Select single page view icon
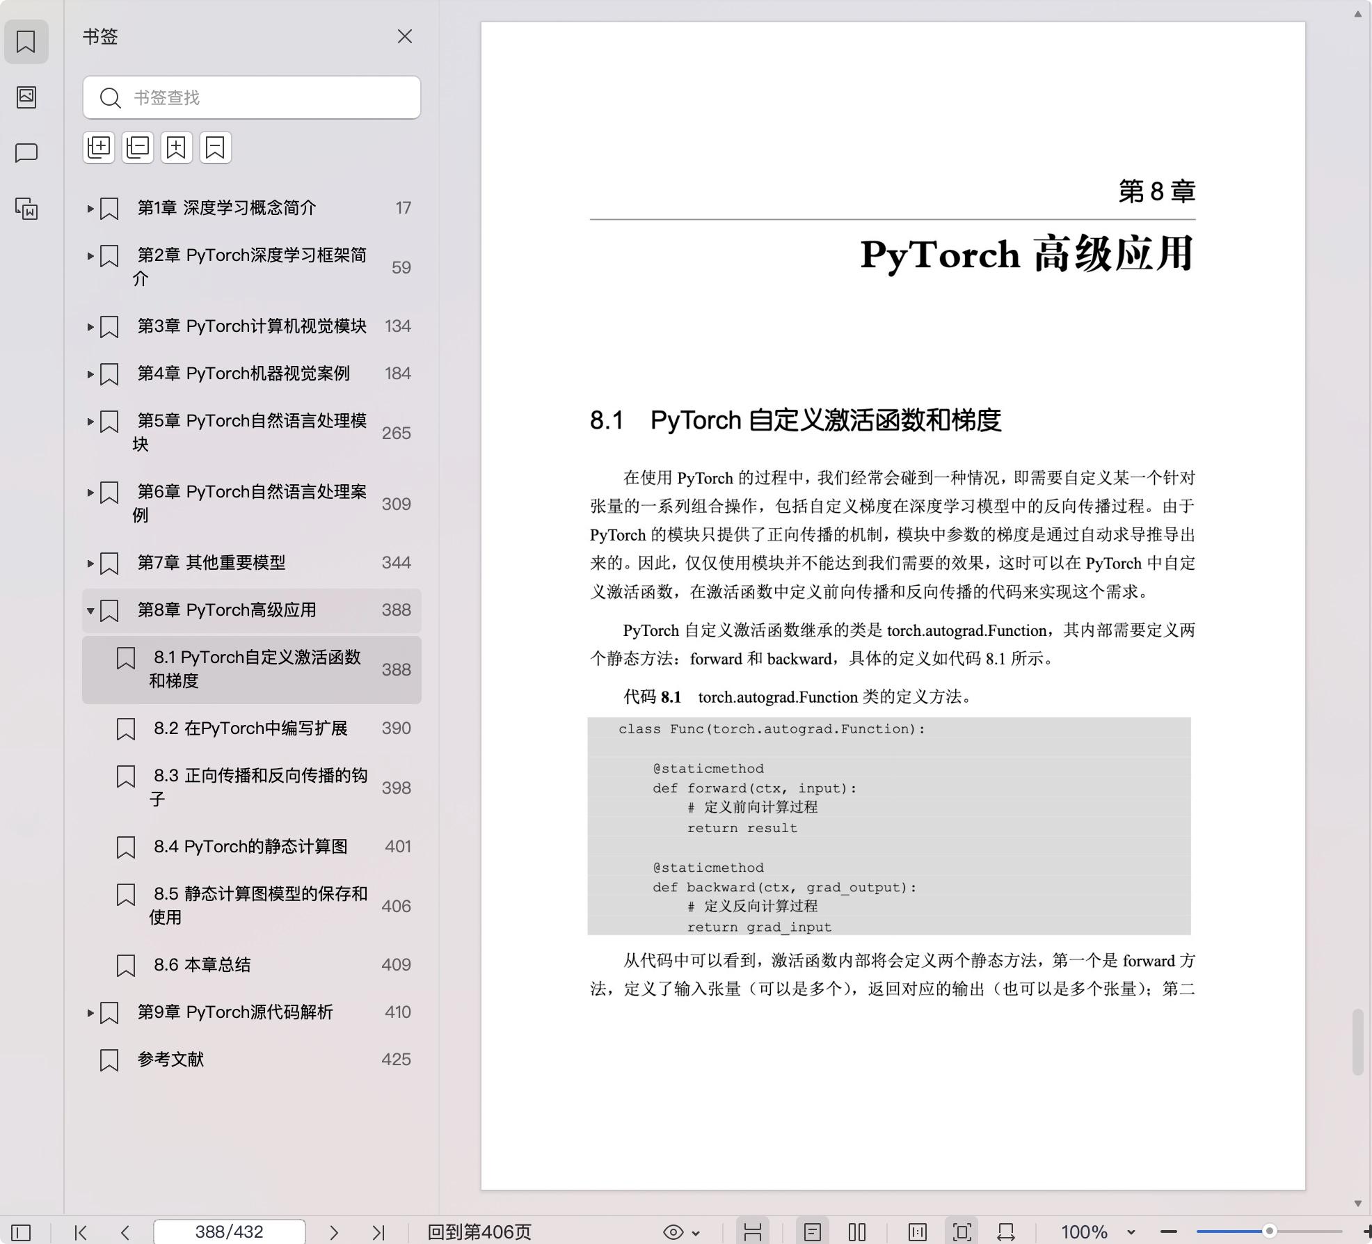 click(812, 1232)
